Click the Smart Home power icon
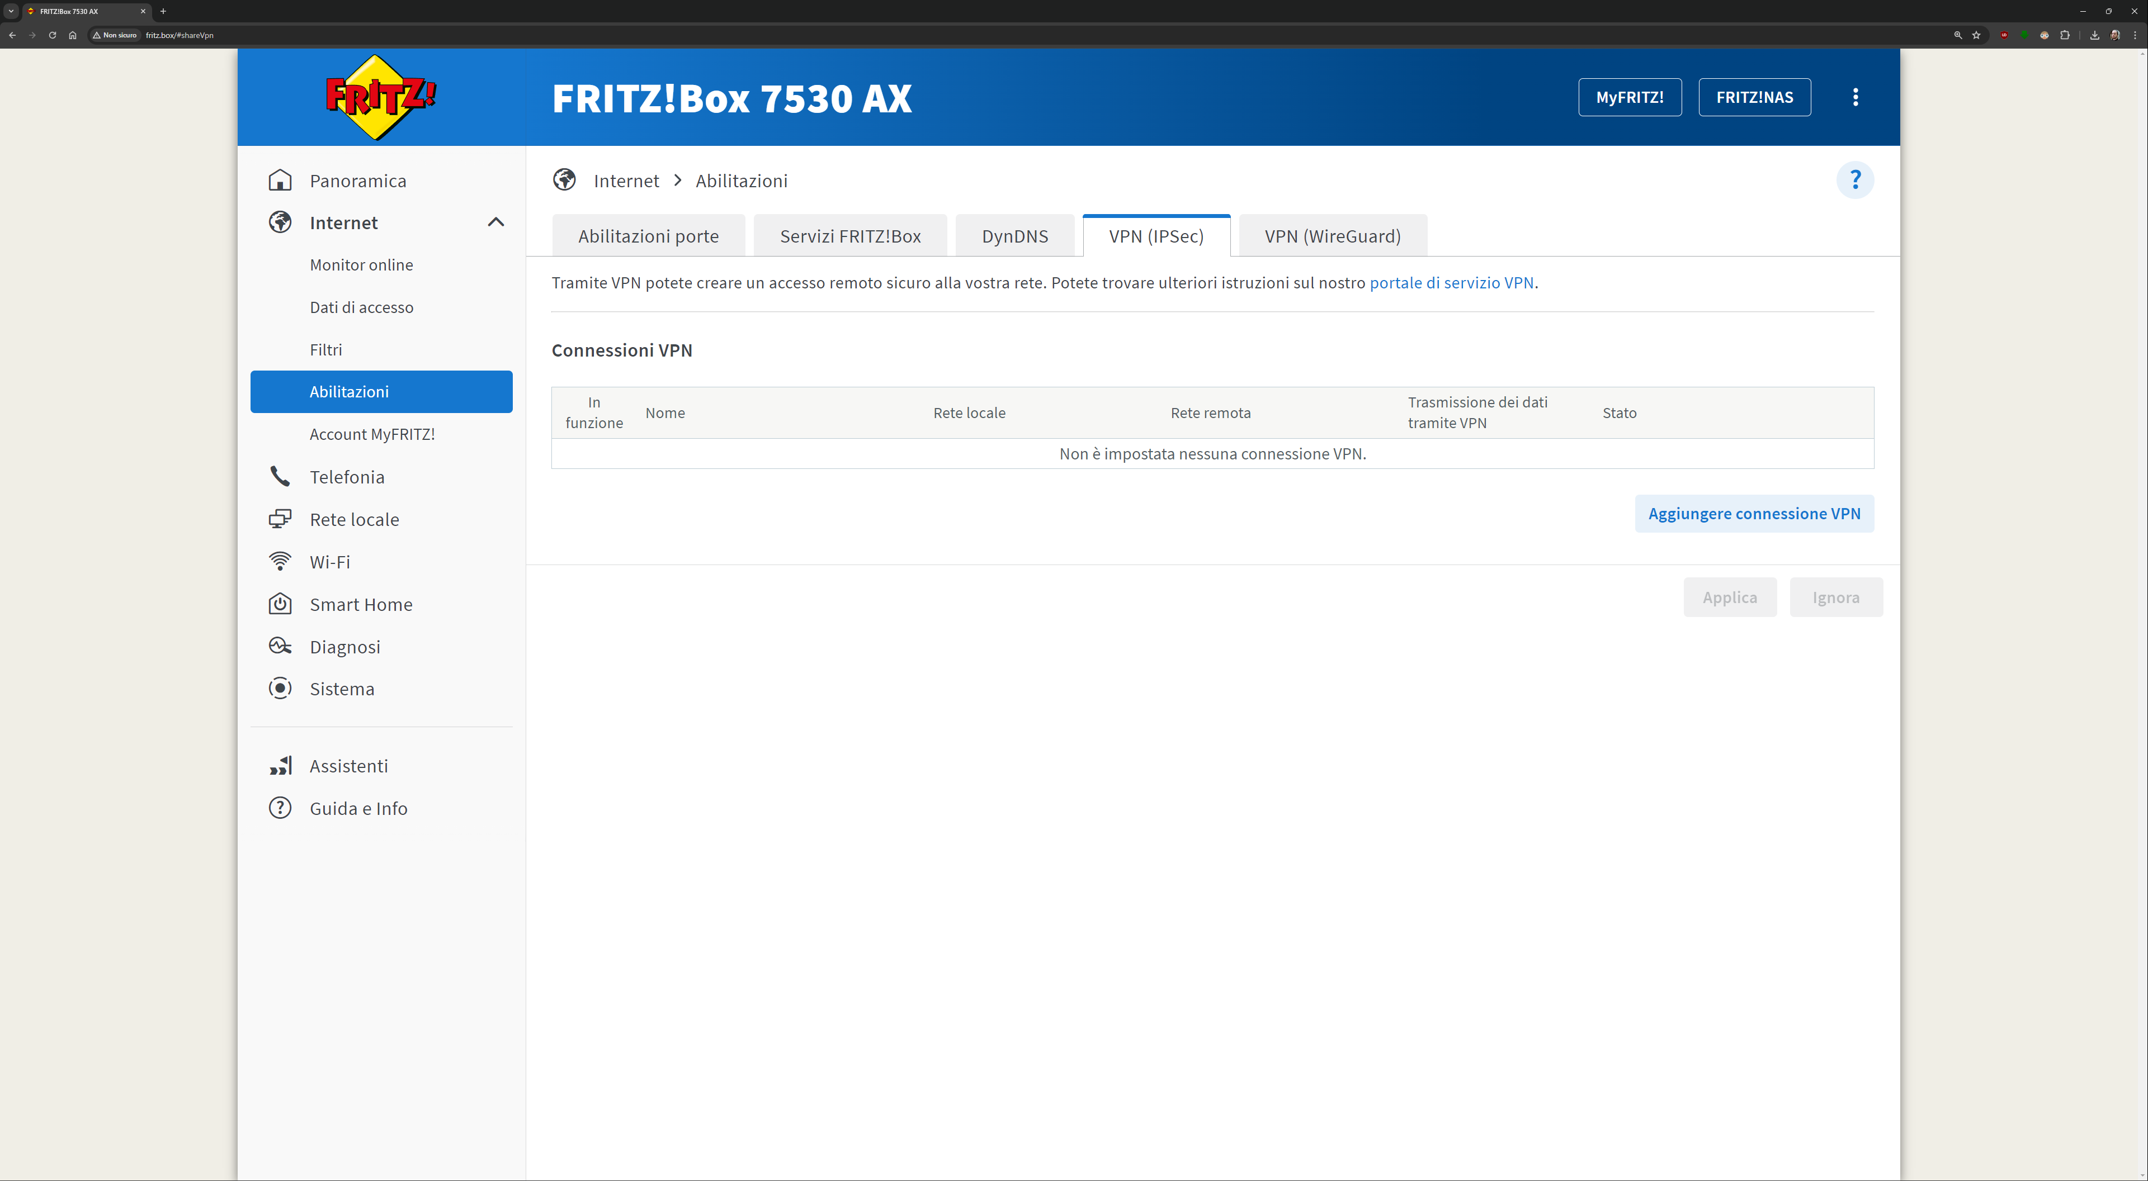The height and width of the screenshot is (1181, 2148). click(x=280, y=604)
